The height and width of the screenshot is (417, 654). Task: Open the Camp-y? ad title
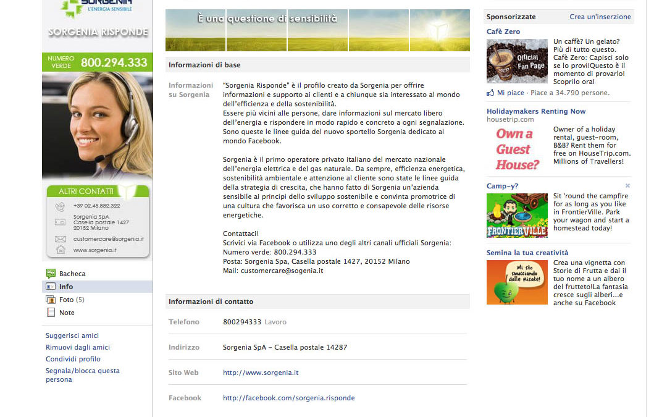(x=502, y=186)
